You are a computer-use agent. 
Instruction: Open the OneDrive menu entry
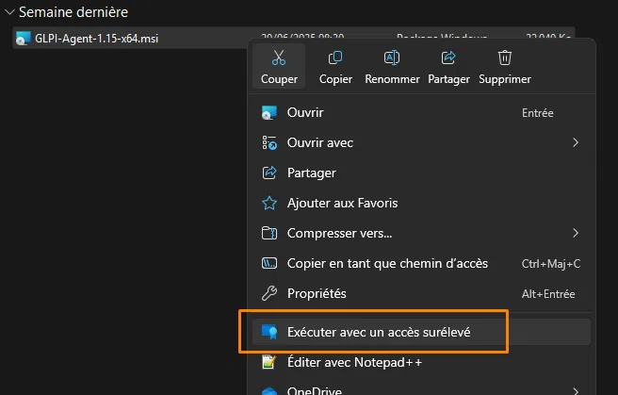421,390
